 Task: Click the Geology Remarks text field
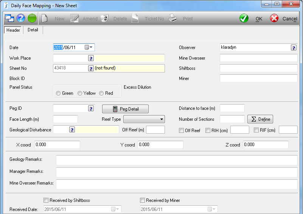coord(177,160)
